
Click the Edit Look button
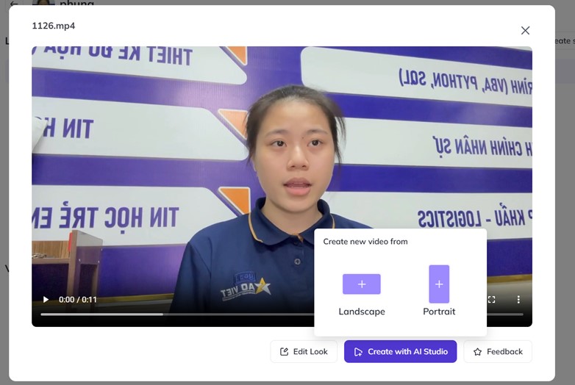(304, 352)
